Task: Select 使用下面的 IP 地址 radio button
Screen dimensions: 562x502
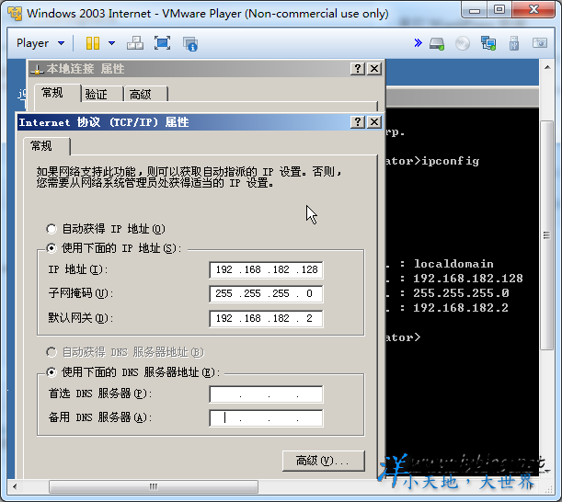Action: point(52,248)
